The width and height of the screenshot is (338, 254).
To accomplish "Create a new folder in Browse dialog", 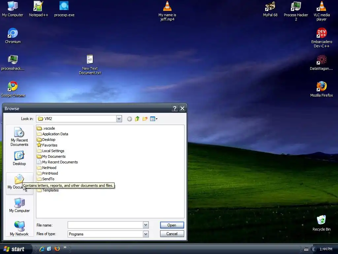I will tap(145, 119).
